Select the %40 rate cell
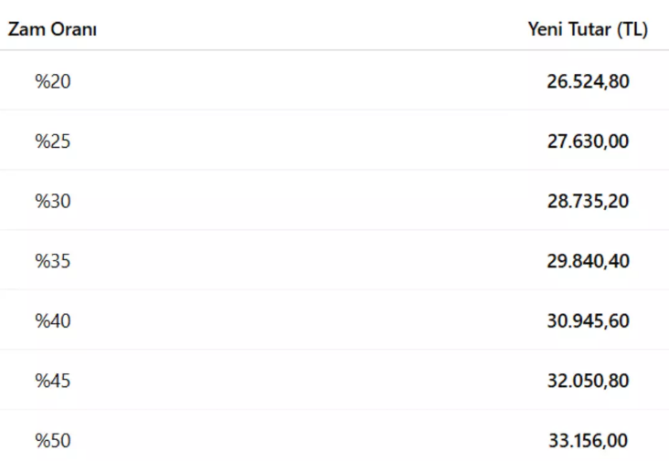This screenshot has height=461, width=669. tap(53, 321)
